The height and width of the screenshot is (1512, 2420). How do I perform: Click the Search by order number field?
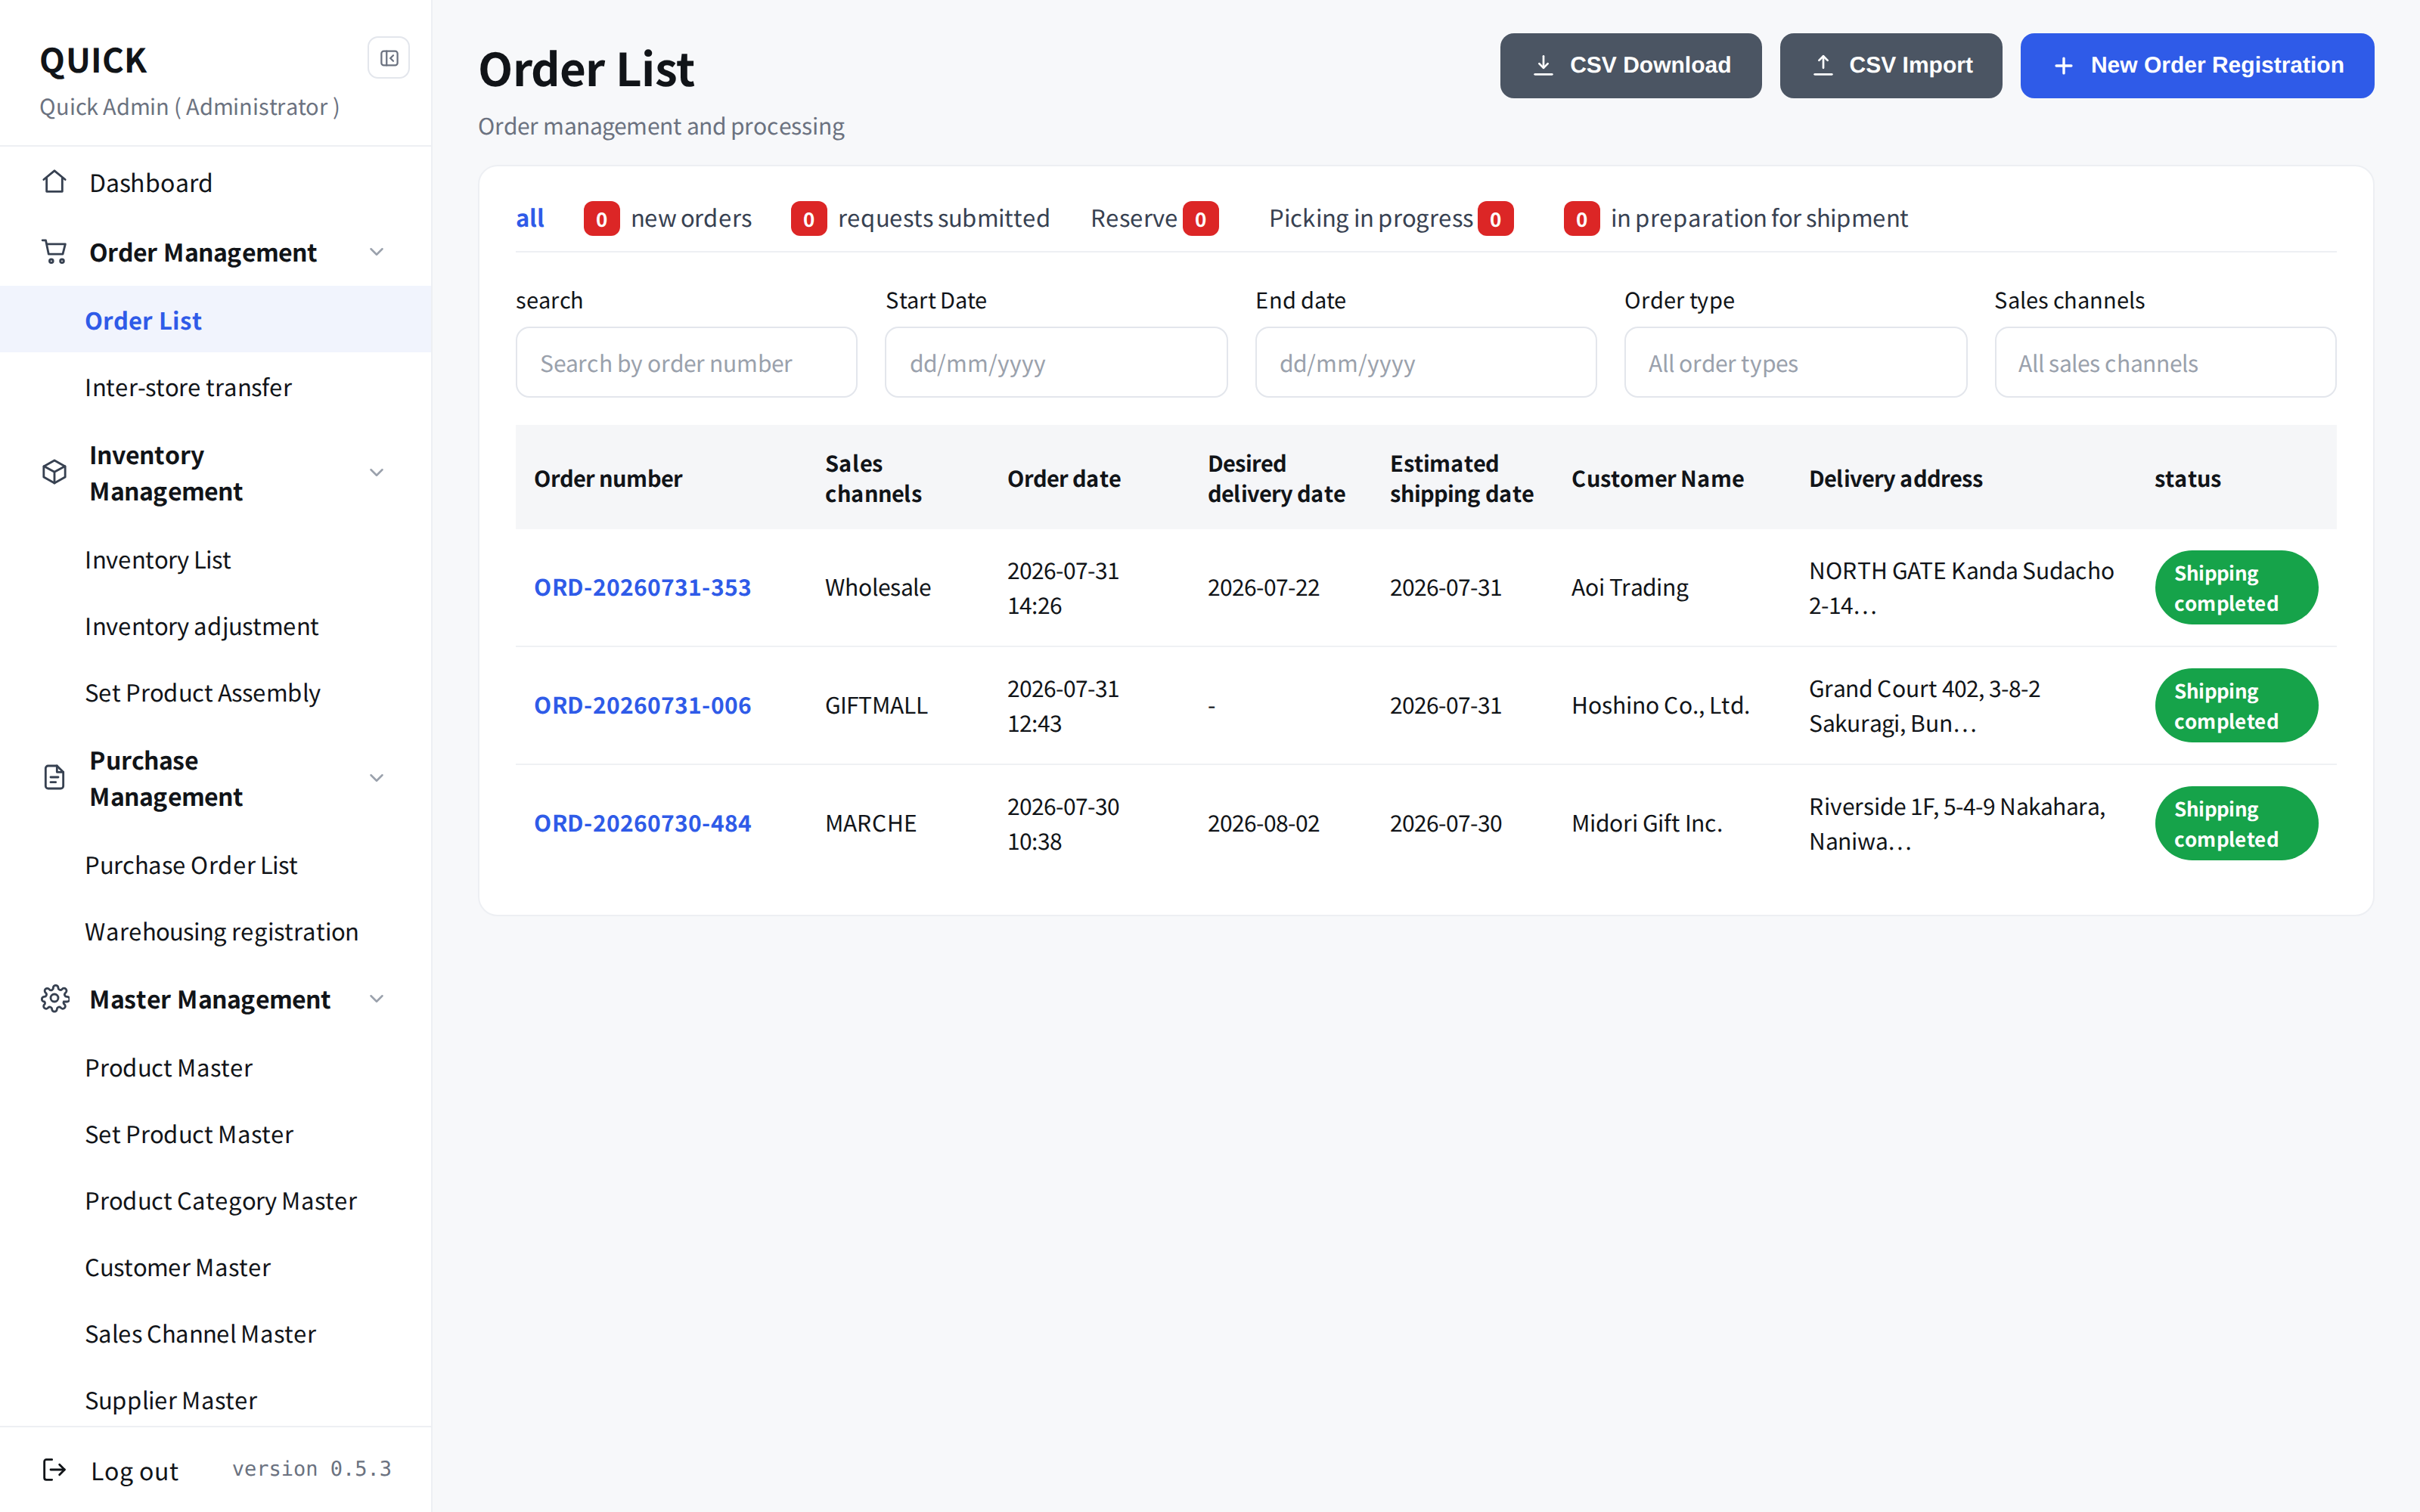coord(686,363)
